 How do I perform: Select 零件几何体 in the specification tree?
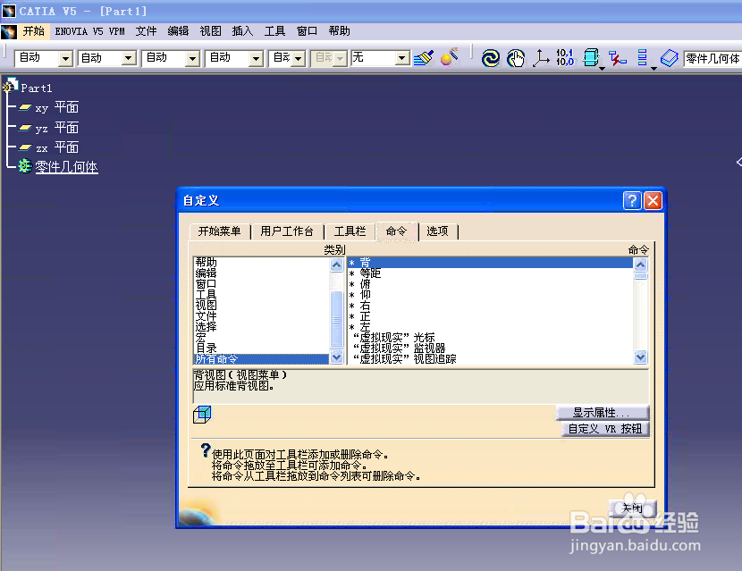66,166
